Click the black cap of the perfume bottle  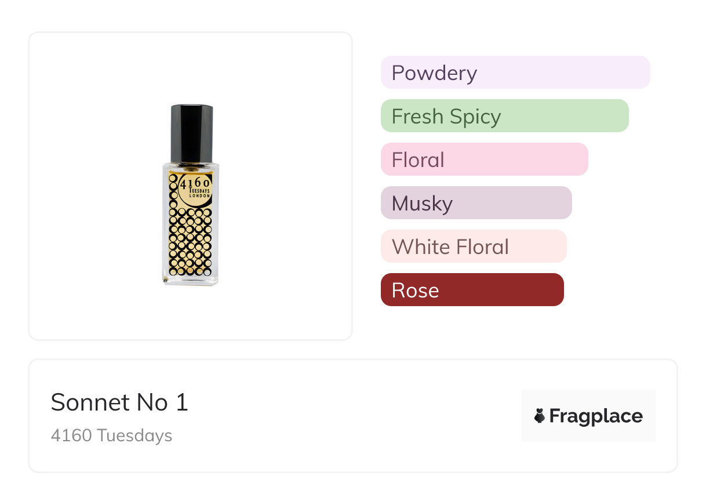click(x=191, y=132)
